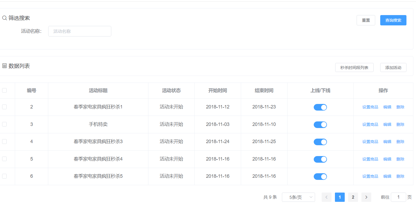Image resolution: width=416 pixels, height=205 pixels.
Task: Click the 开始时间 column header
Action: pos(218,90)
